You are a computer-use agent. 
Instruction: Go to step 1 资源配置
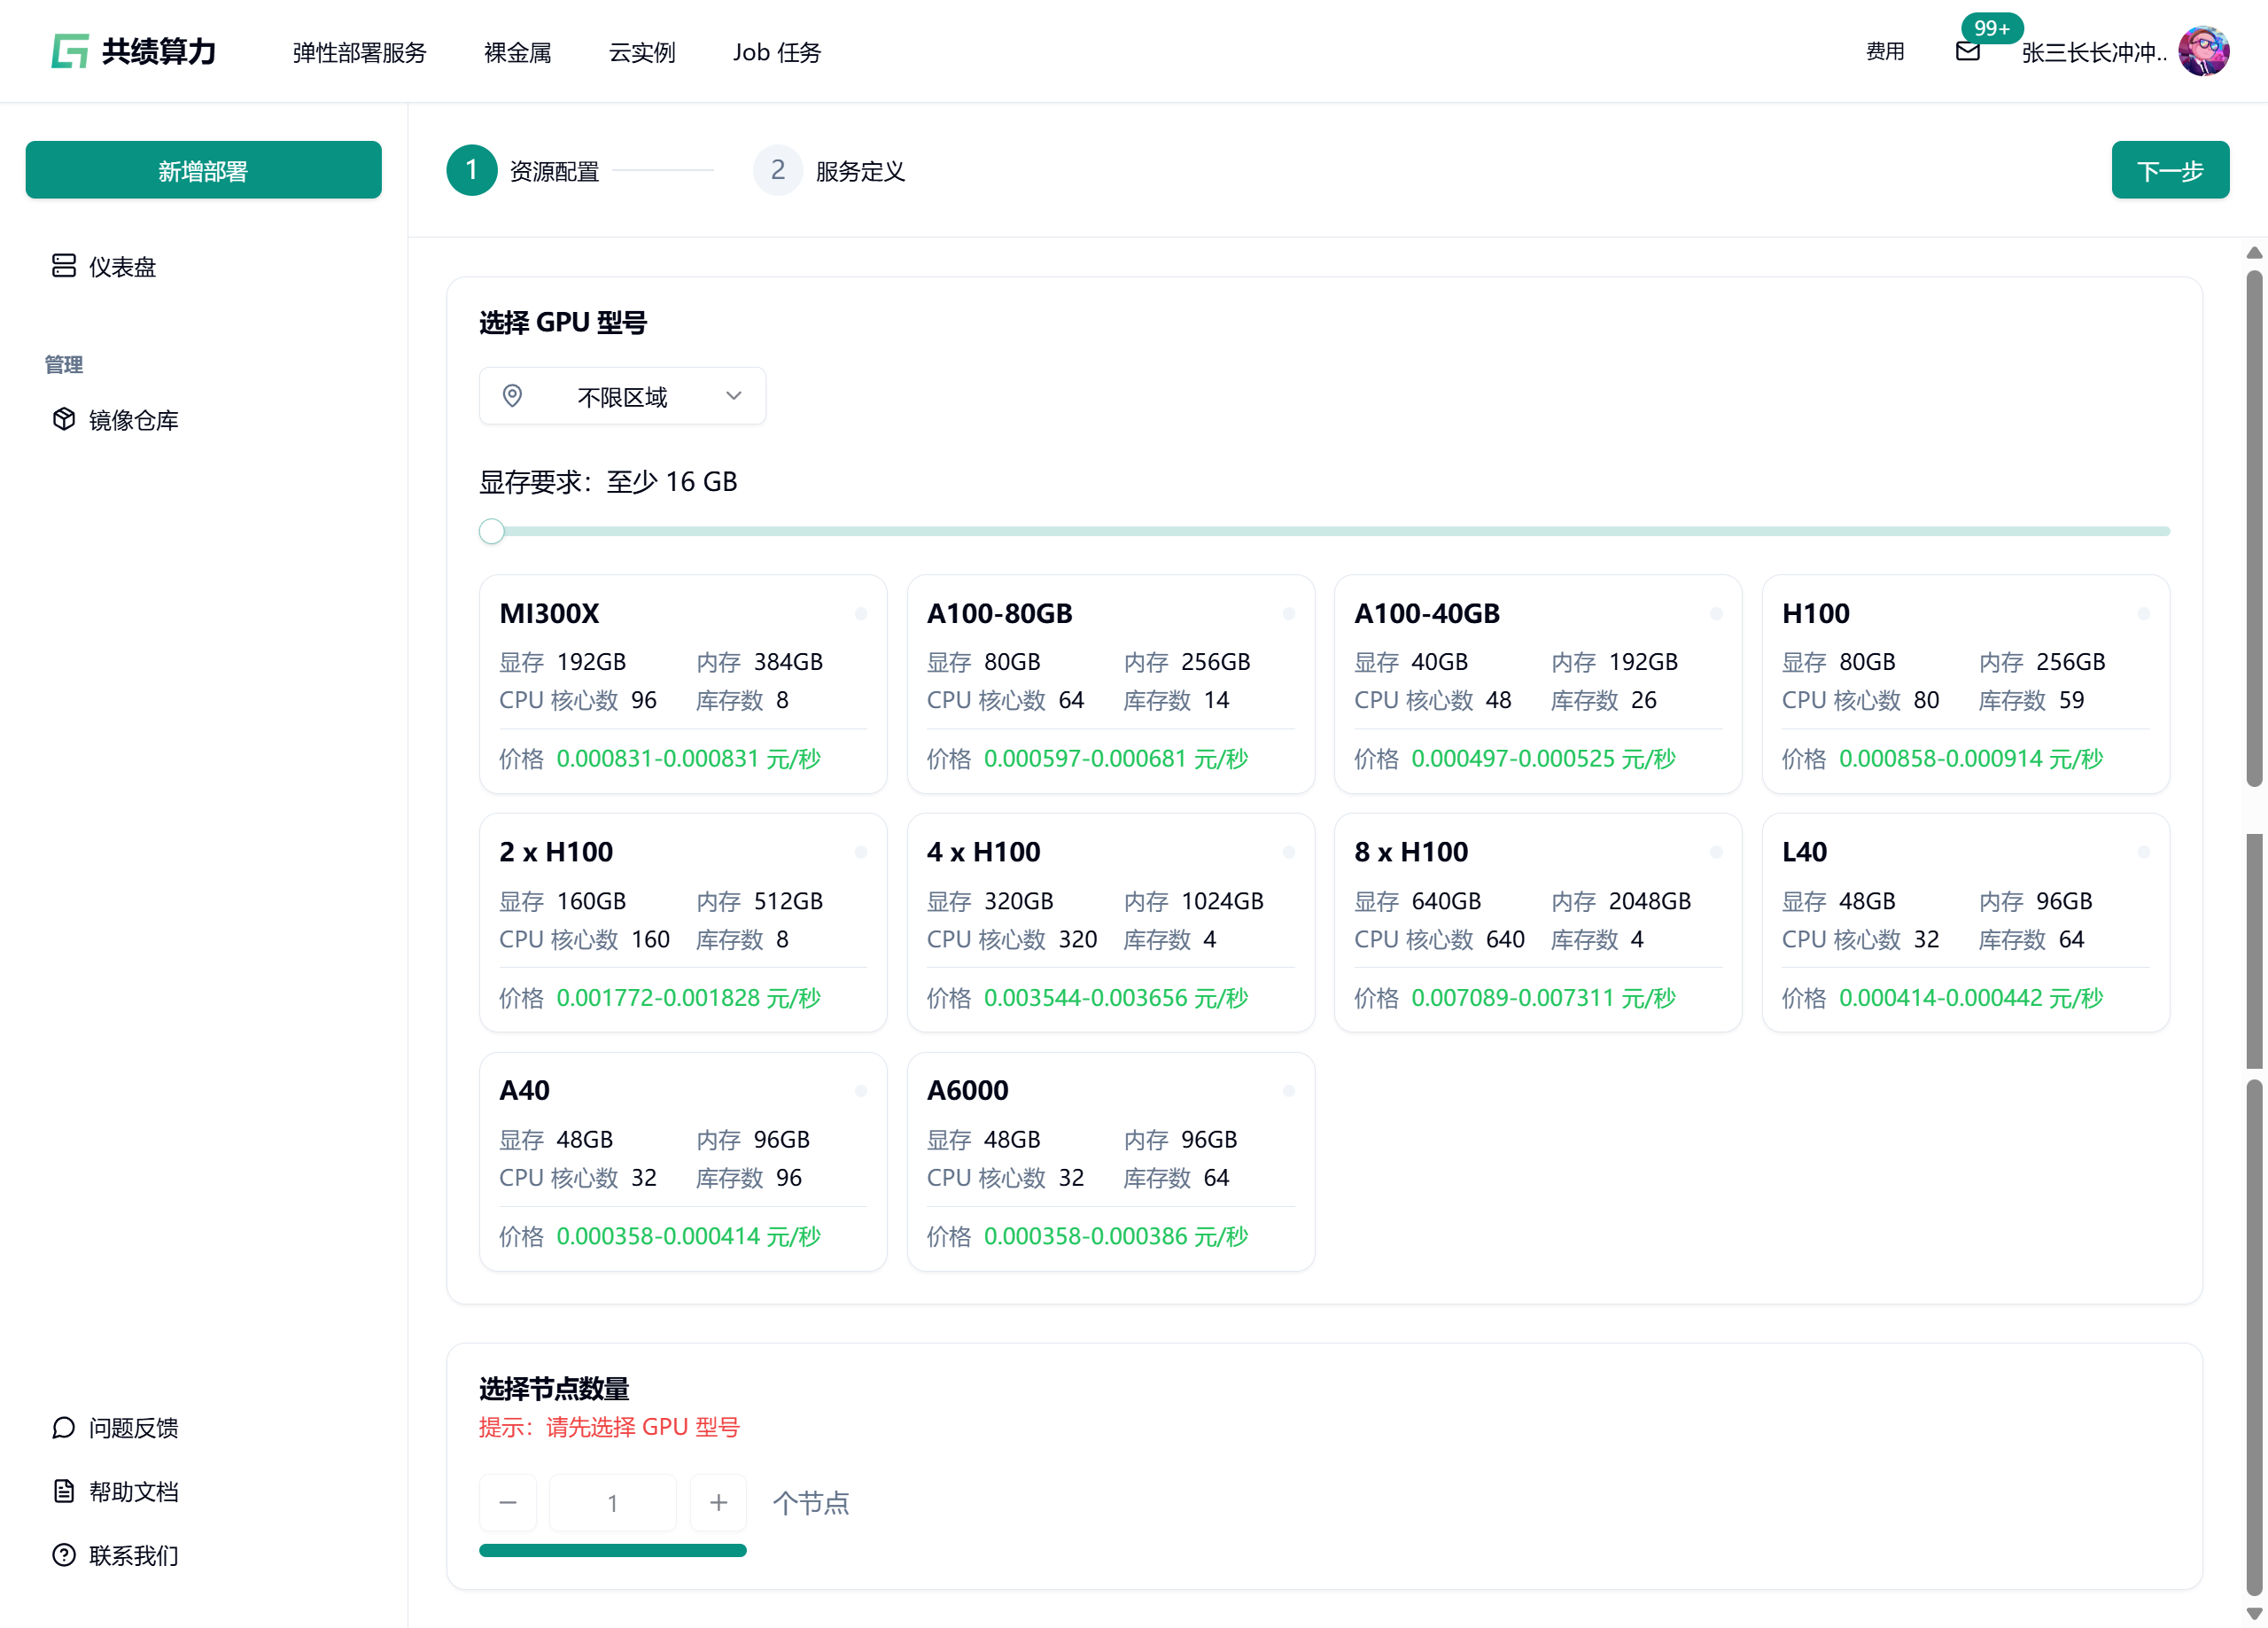pos(523,170)
